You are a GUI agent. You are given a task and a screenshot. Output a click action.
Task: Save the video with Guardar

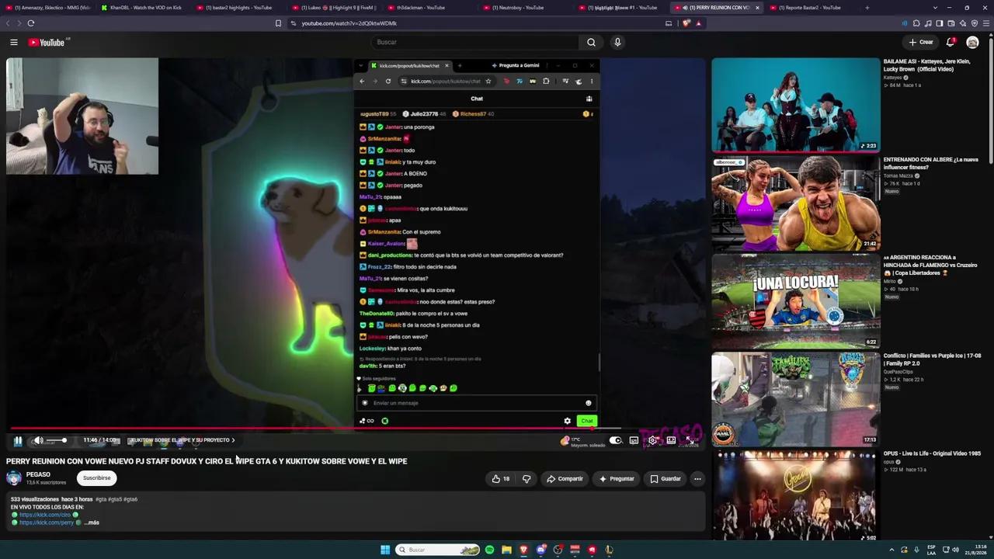point(666,479)
